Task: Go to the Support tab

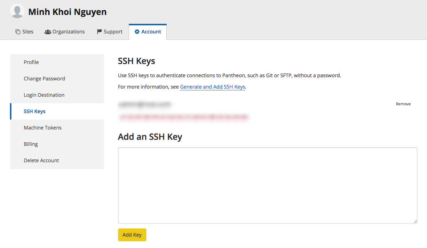Action: pyautogui.click(x=110, y=32)
